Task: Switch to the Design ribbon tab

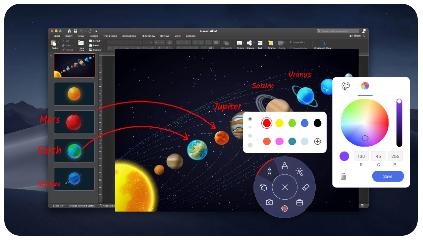Action: pyautogui.click(x=94, y=36)
